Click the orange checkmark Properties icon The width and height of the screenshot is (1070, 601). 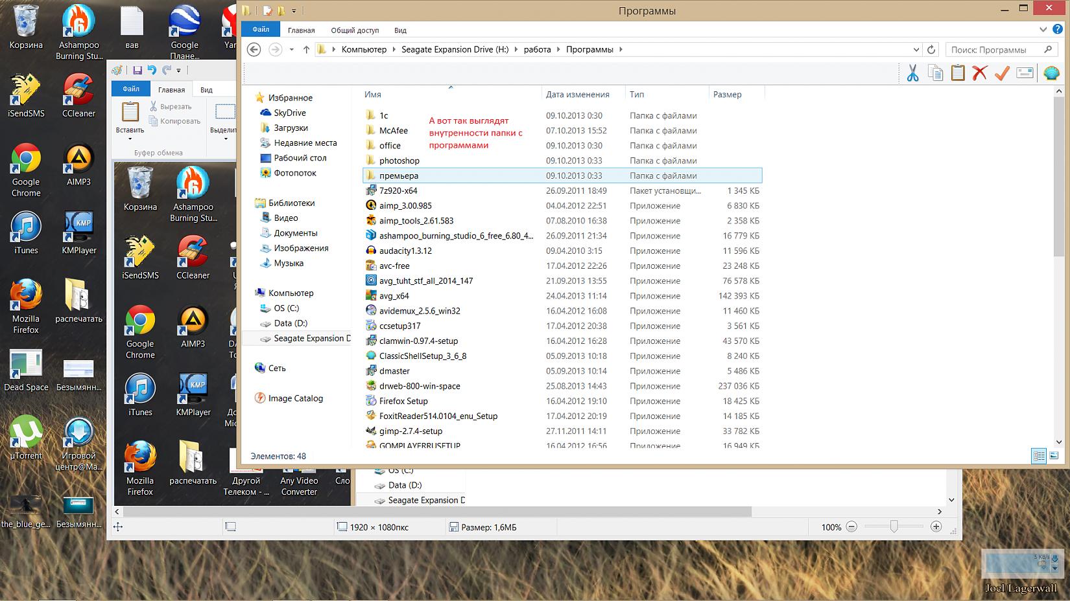tap(1002, 73)
